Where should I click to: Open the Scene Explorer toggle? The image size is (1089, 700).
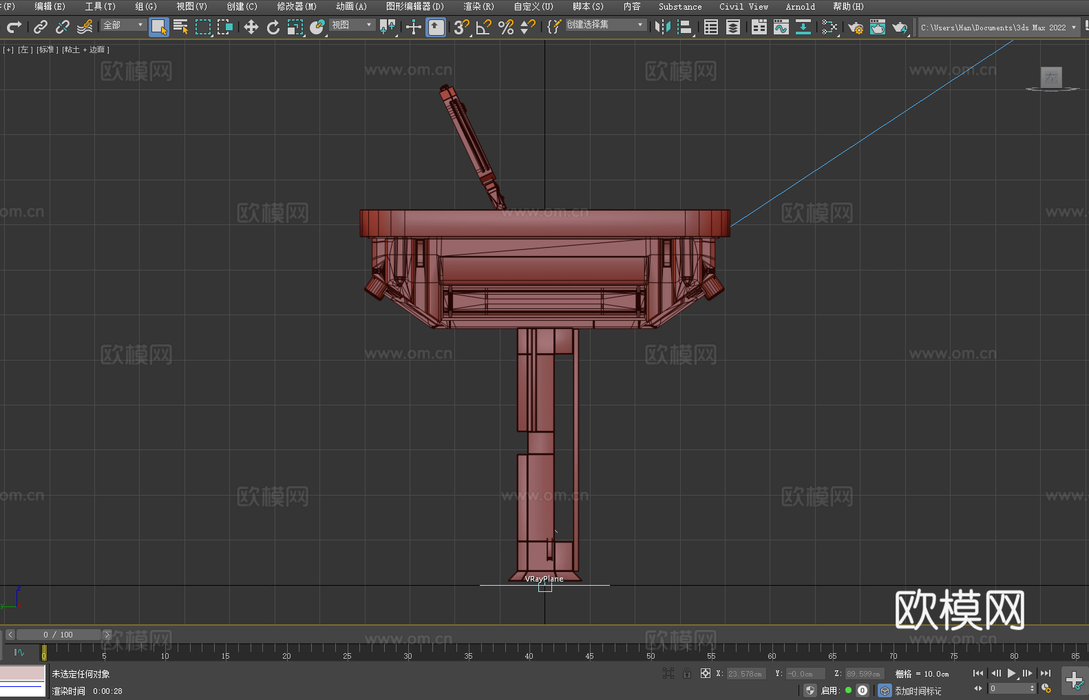(x=711, y=27)
